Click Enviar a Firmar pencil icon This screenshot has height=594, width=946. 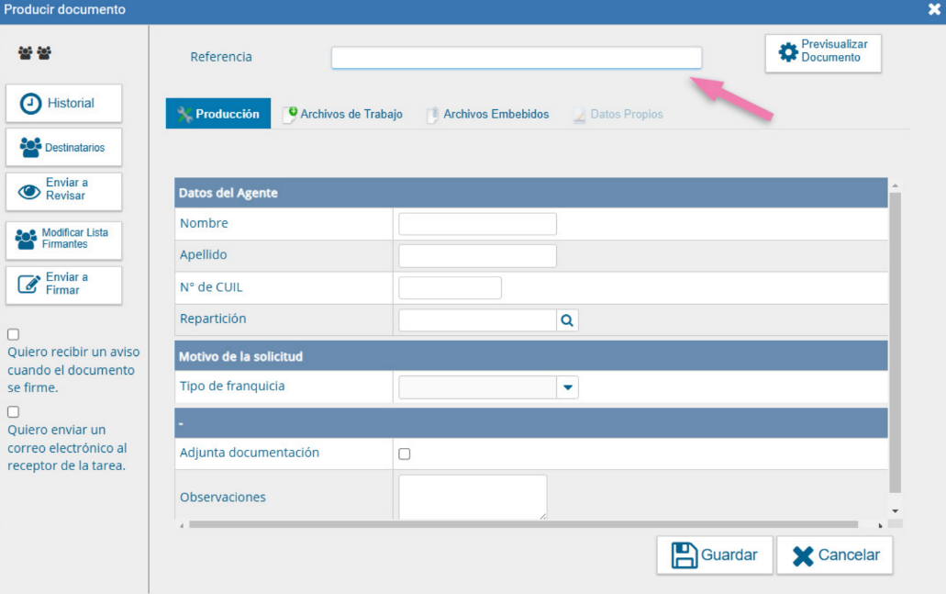pos(30,285)
